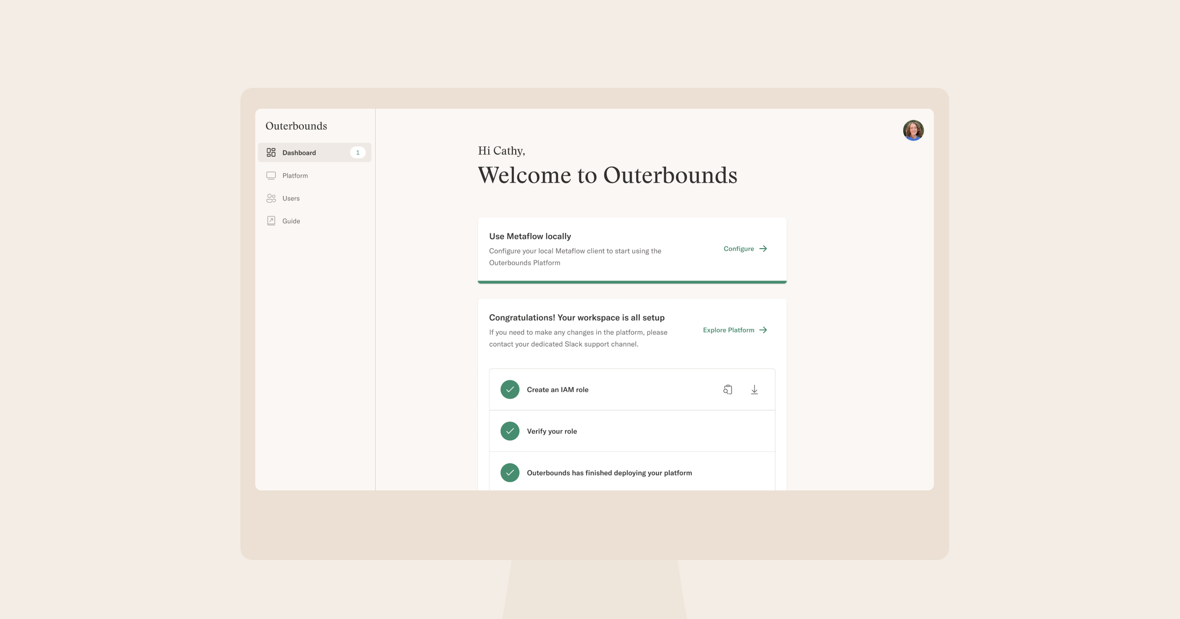Screen dimensions: 1180x619
Task: Click the Dashboard grid icon
Action: point(271,152)
